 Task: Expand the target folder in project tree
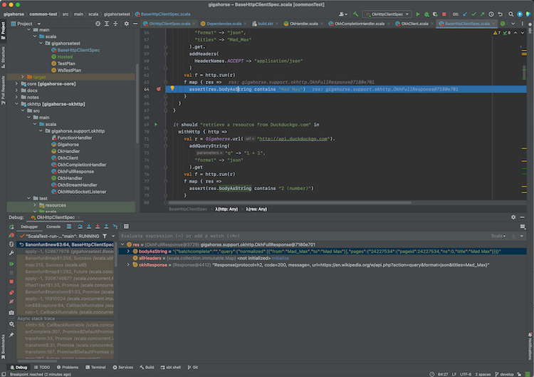pyautogui.click(x=23, y=76)
